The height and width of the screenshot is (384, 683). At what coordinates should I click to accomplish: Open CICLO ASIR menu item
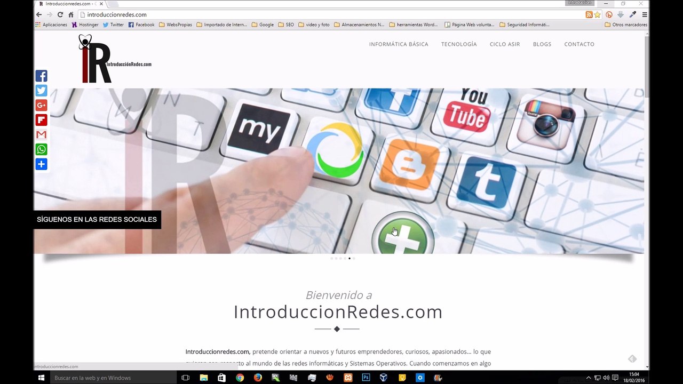coord(505,44)
